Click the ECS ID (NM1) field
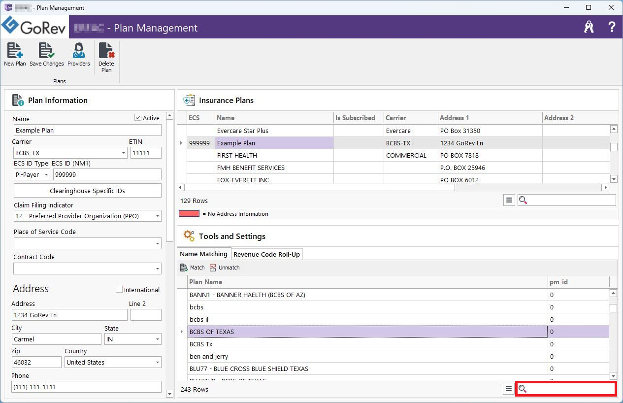 pos(107,174)
